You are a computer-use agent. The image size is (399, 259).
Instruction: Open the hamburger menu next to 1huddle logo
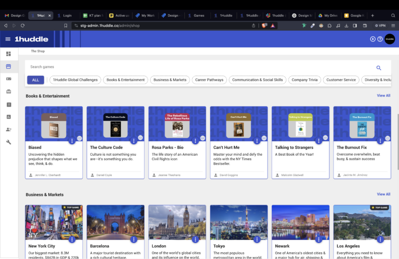tap(8, 39)
